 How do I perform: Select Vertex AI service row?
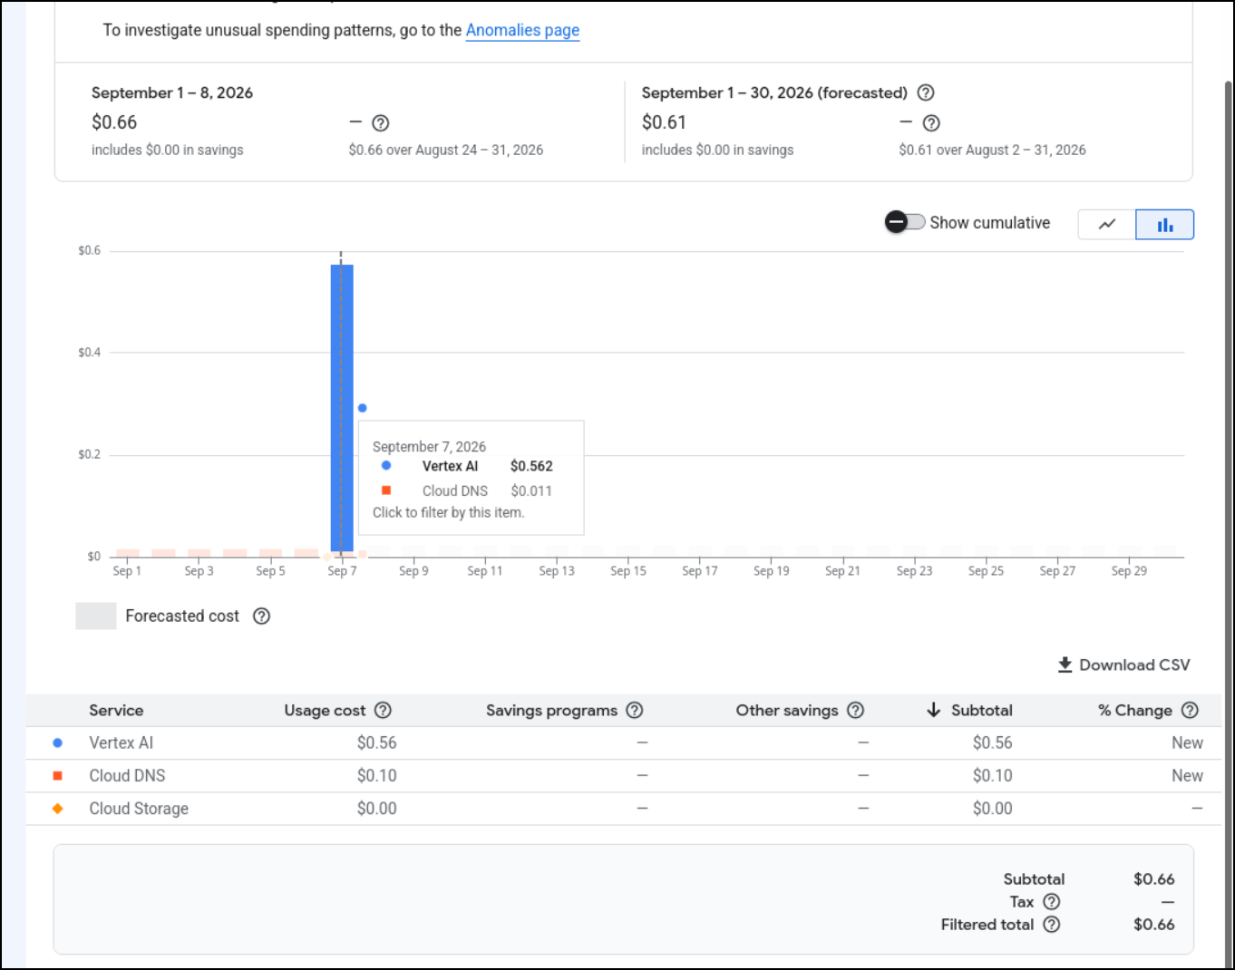(624, 743)
